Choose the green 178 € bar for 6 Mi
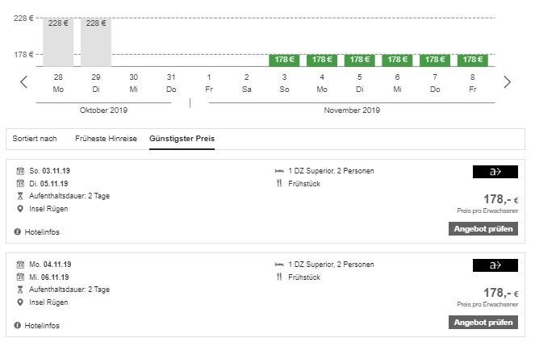 397,60
